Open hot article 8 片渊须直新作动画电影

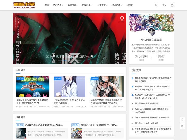click(x=153, y=131)
